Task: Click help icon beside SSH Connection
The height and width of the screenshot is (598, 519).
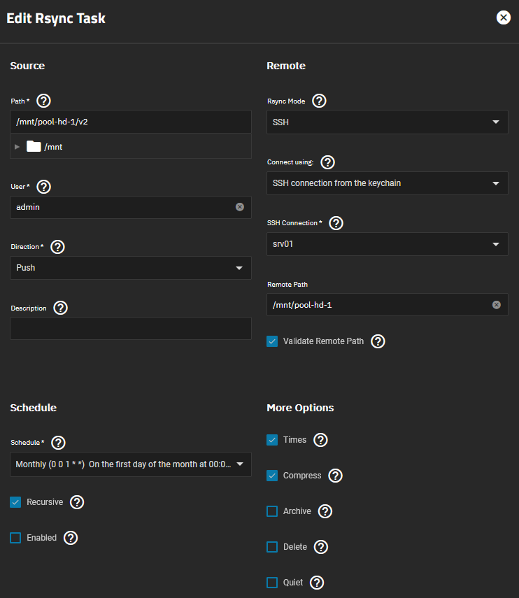Action: tap(336, 223)
